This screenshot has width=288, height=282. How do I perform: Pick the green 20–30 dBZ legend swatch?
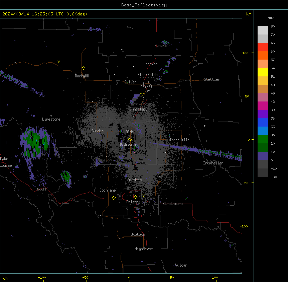263,139
